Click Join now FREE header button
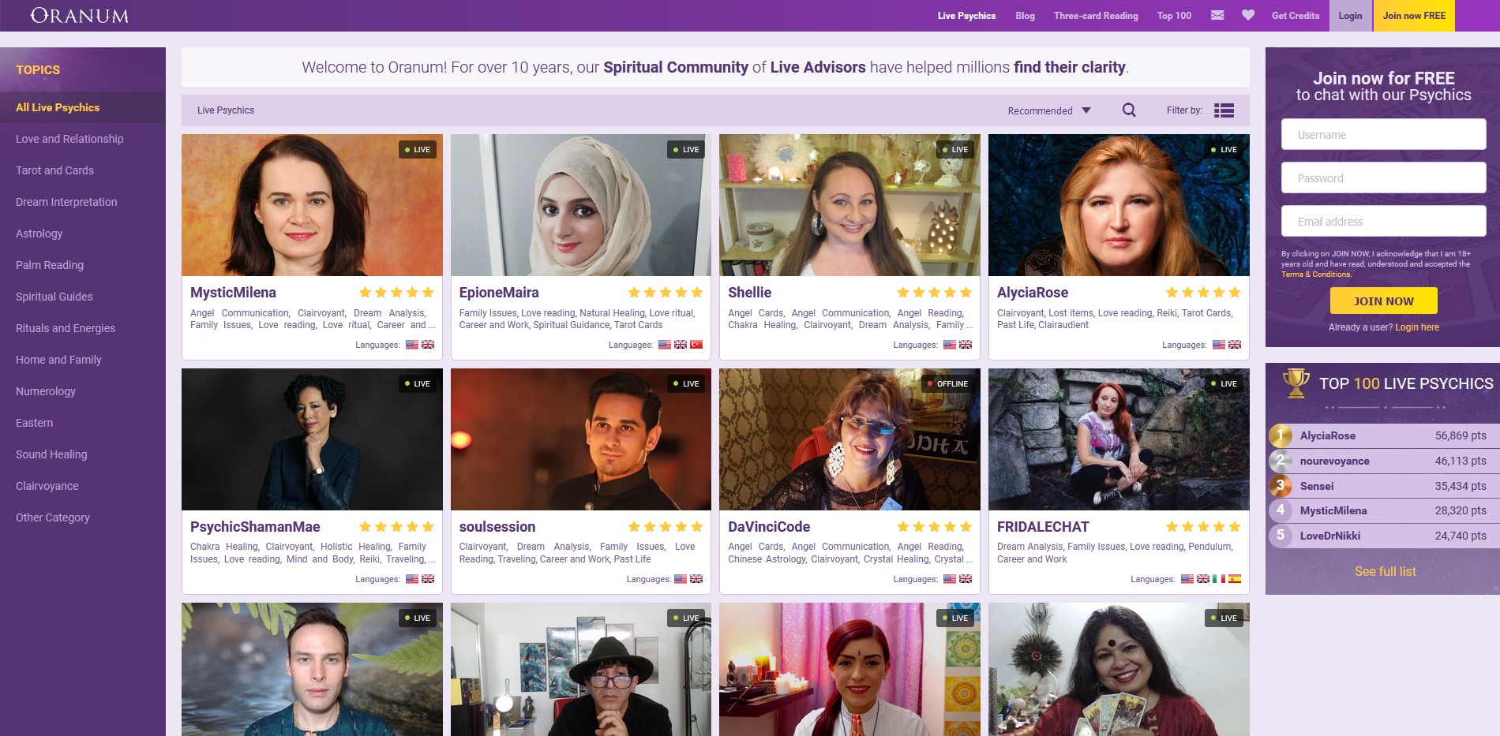This screenshot has width=1500, height=736. [1414, 16]
